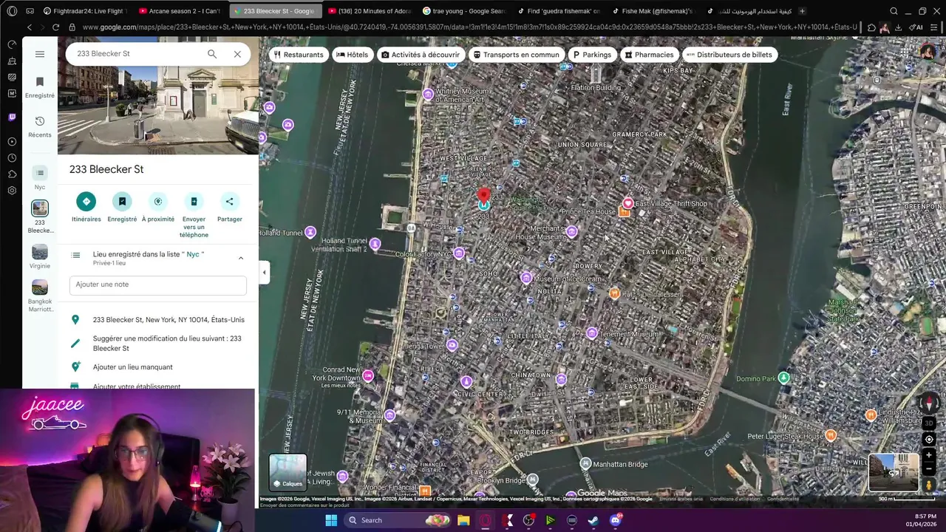Image resolution: width=946 pixels, height=532 pixels.
Task: Select the Restaurants category chip
Action: pos(299,55)
